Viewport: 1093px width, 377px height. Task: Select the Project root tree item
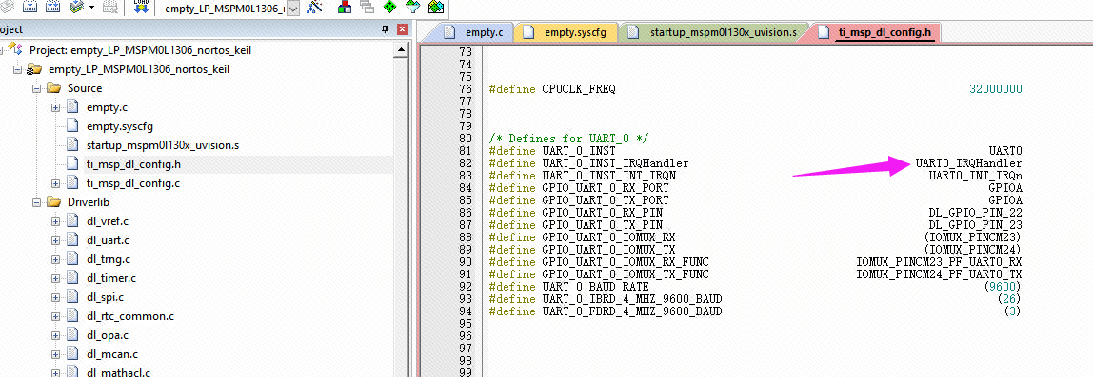click(x=140, y=50)
